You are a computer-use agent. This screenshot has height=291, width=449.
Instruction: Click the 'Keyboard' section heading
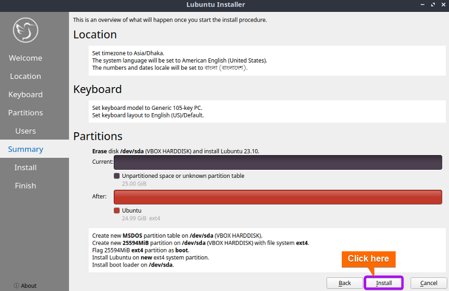[97, 89]
